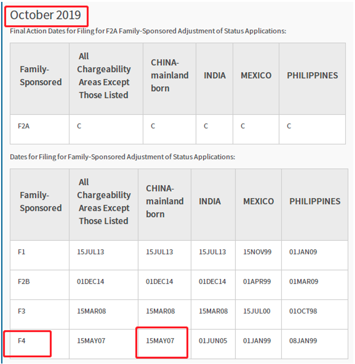Click F3 Philippines date 01OCT98

[303, 311]
